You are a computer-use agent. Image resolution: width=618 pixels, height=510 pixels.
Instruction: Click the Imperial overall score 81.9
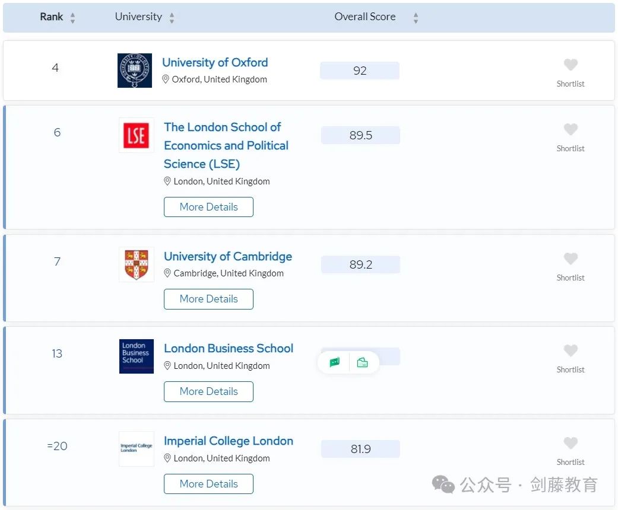click(x=360, y=449)
